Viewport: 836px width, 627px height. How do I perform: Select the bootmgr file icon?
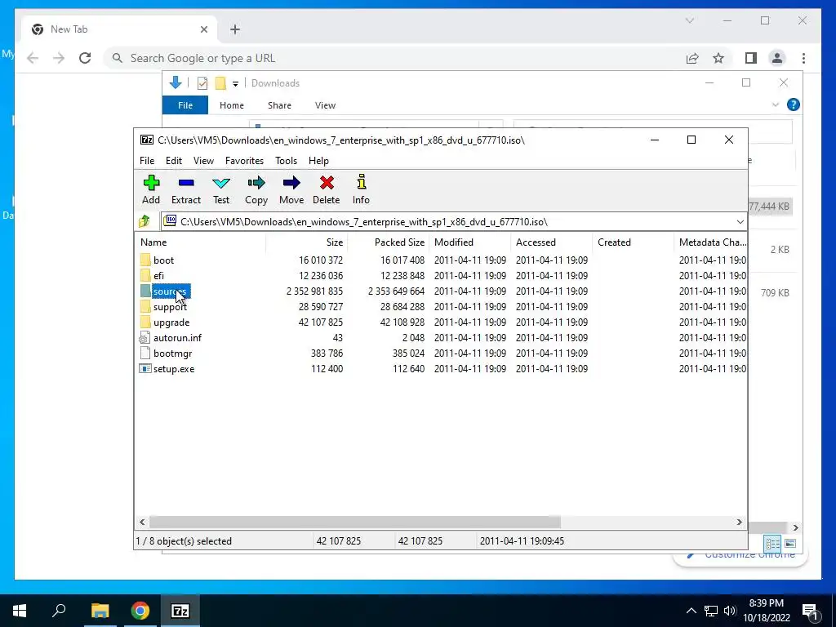coord(145,353)
